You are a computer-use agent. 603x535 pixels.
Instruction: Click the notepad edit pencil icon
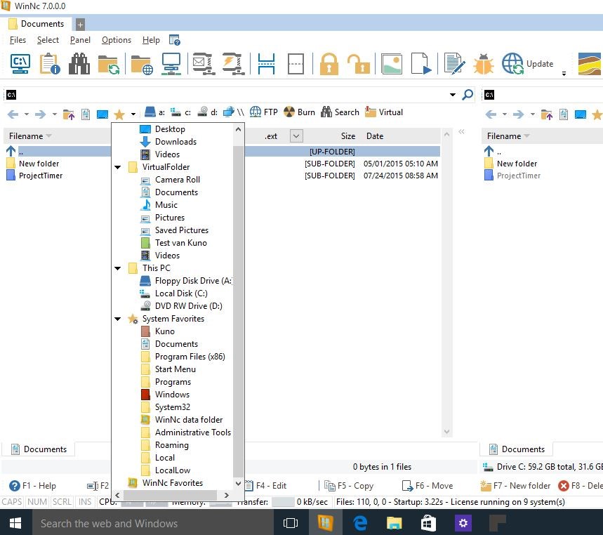coord(454,64)
